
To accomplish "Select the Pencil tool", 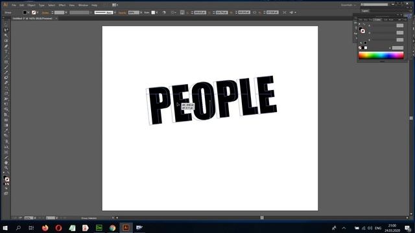I will tap(6, 72).
